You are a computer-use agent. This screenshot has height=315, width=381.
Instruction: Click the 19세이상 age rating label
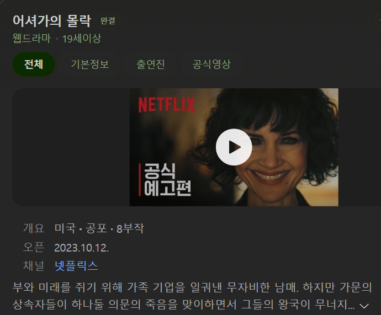pos(82,39)
